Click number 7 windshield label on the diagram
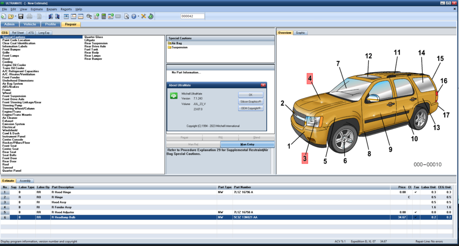This screenshot has height=246, width=459. (338, 64)
